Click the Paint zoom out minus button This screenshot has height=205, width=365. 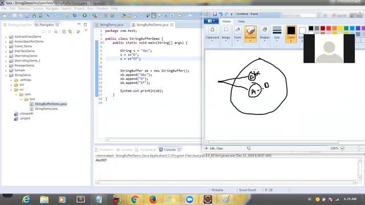click(x=342, y=148)
